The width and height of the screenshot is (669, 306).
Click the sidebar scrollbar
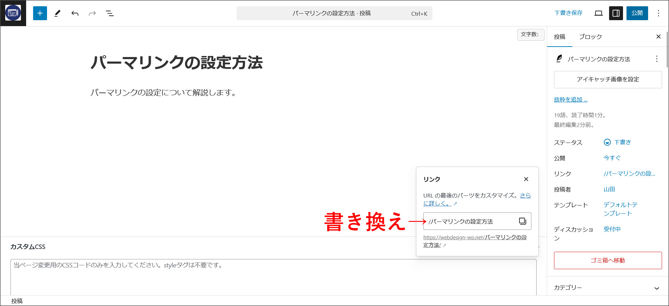[667, 49]
